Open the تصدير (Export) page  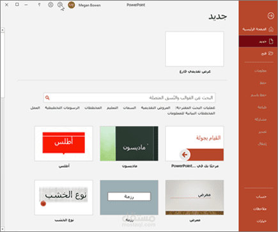point(263,132)
